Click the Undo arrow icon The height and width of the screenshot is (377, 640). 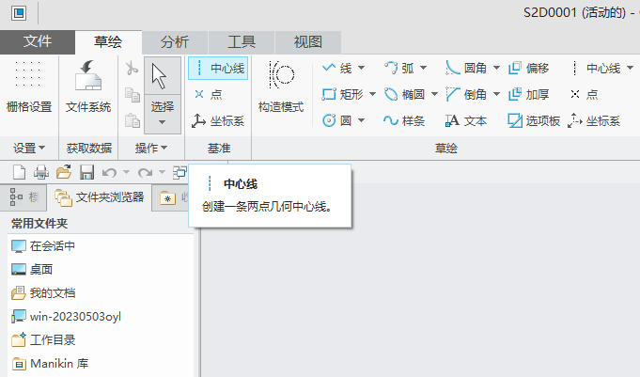[109, 173]
